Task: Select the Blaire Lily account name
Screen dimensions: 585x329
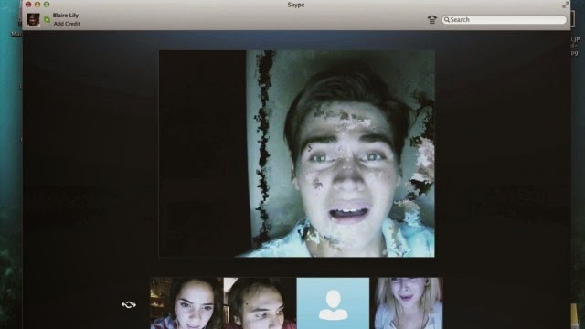Action: pyautogui.click(x=66, y=16)
